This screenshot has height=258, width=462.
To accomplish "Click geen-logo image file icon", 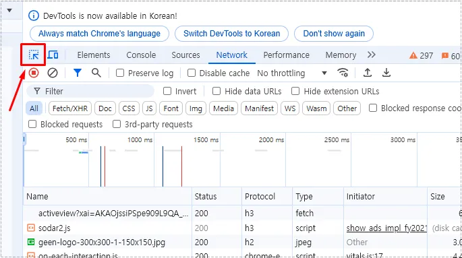I will [30, 242].
